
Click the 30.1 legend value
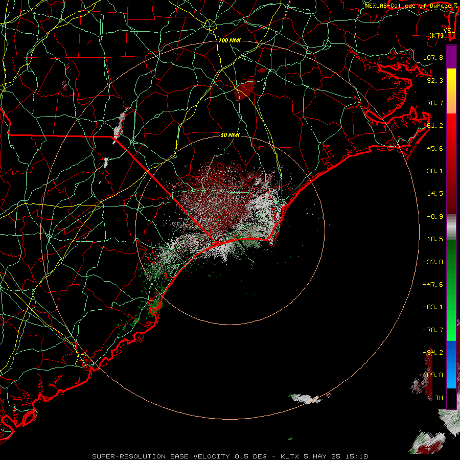[x=435, y=171]
